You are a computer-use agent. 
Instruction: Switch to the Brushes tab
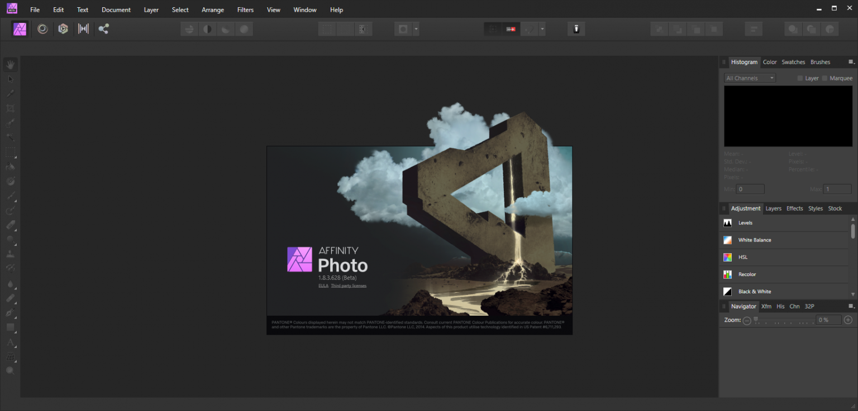click(x=820, y=62)
